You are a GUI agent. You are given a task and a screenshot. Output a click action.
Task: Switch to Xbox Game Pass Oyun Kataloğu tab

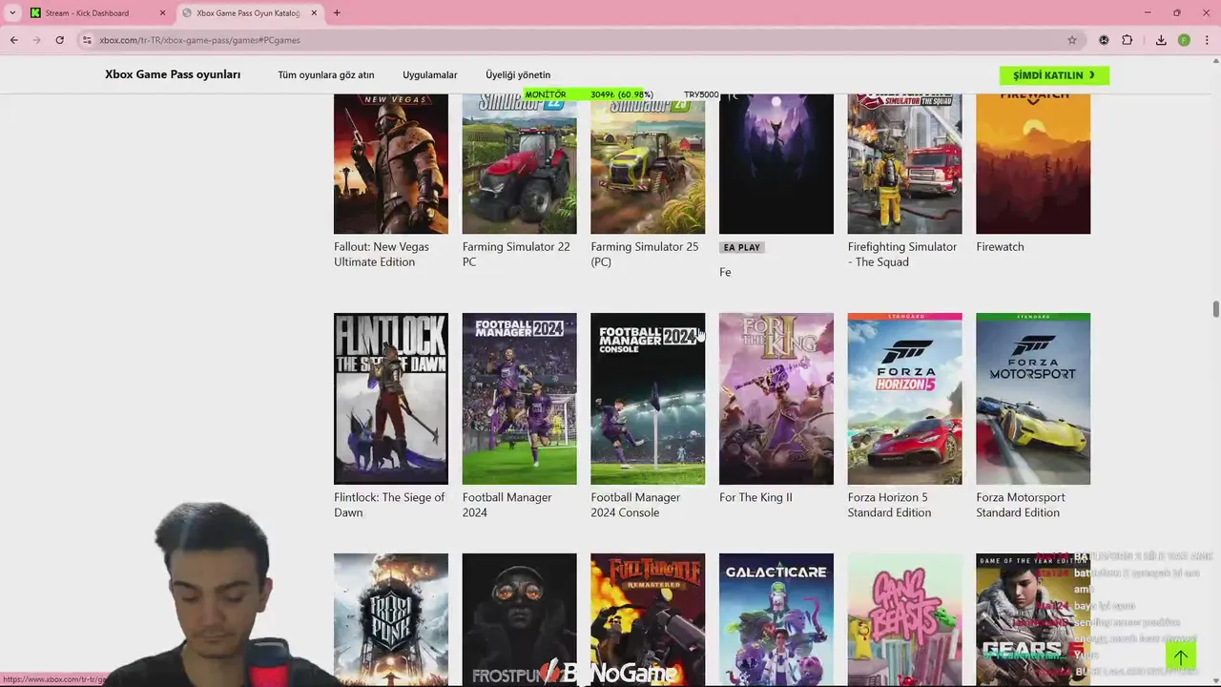pyautogui.click(x=248, y=12)
